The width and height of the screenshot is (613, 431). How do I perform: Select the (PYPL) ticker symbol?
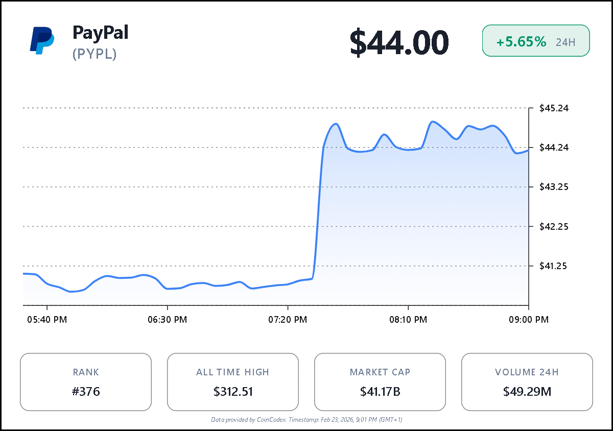(95, 54)
